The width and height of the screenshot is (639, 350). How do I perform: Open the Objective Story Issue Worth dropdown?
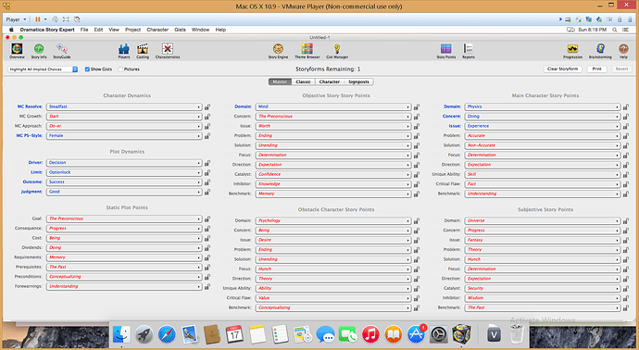point(333,126)
